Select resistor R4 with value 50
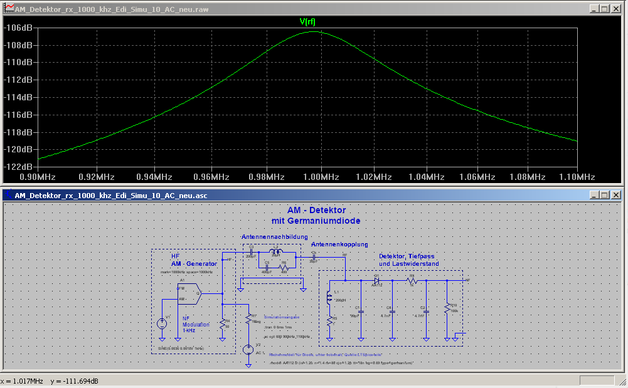The width and height of the screenshot is (628, 388). click(x=223, y=325)
